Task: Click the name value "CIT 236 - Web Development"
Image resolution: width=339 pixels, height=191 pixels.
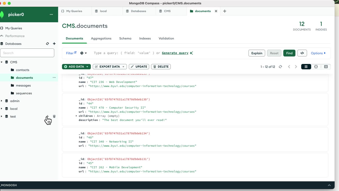Action: 113,82
